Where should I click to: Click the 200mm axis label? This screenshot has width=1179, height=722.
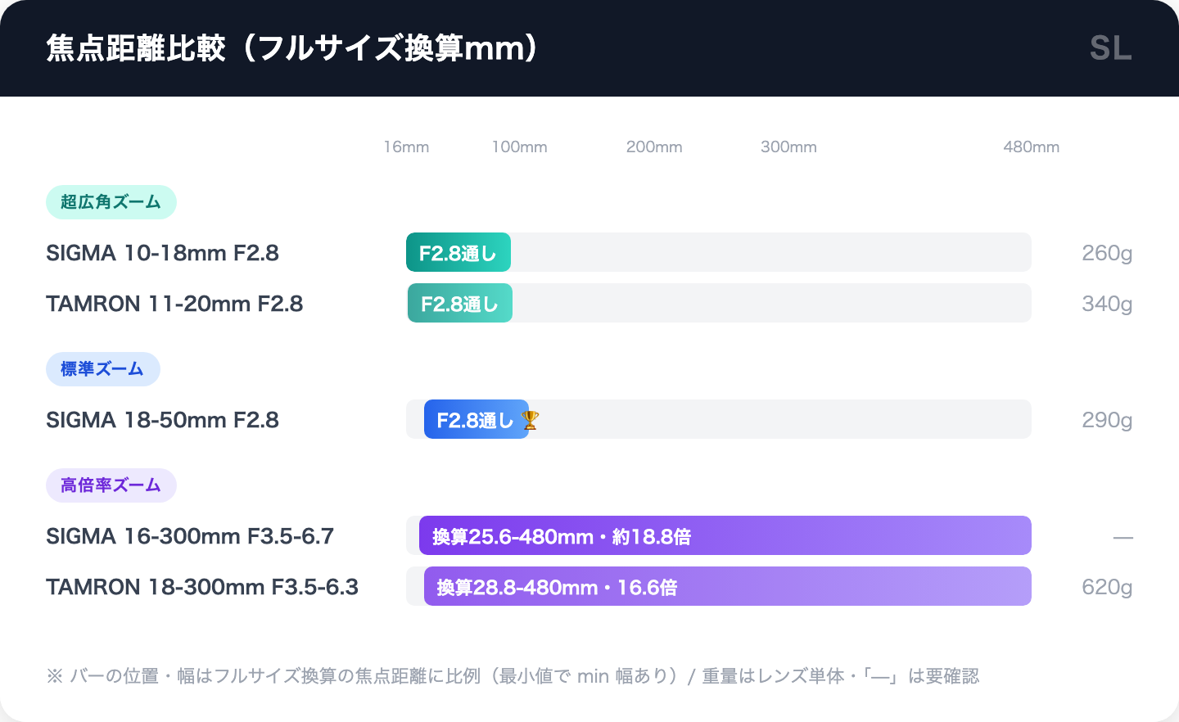click(x=654, y=147)
